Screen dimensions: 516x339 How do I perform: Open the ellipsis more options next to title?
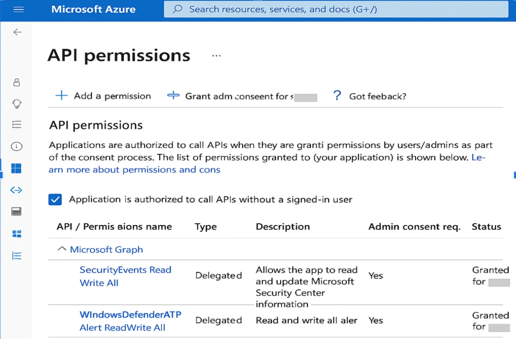point(217,56)
